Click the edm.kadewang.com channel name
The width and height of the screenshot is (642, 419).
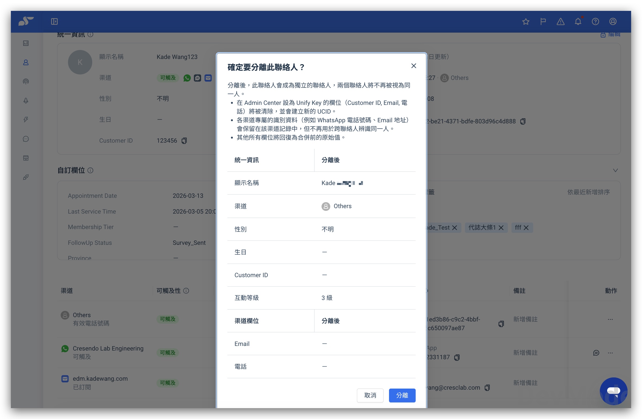100,379
